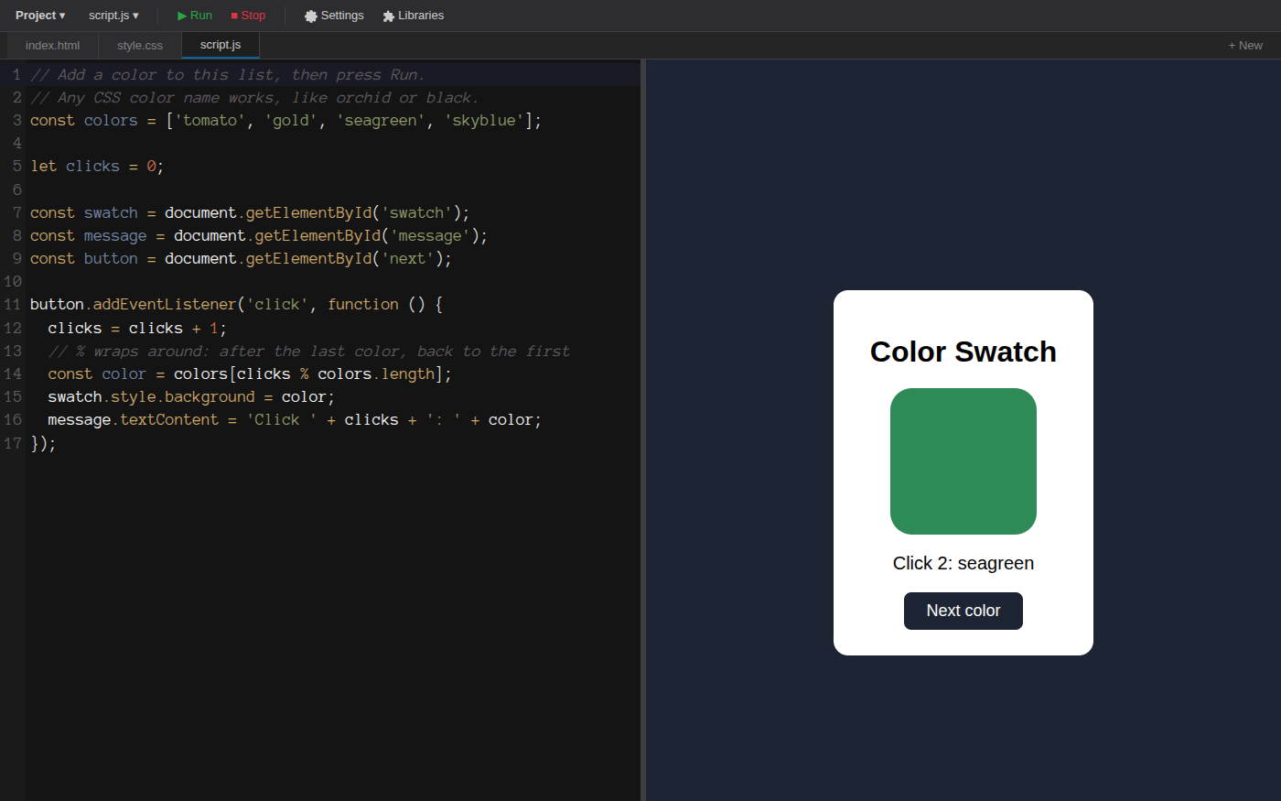Stop execution with the red Stop button

click(x=248, y=16)
